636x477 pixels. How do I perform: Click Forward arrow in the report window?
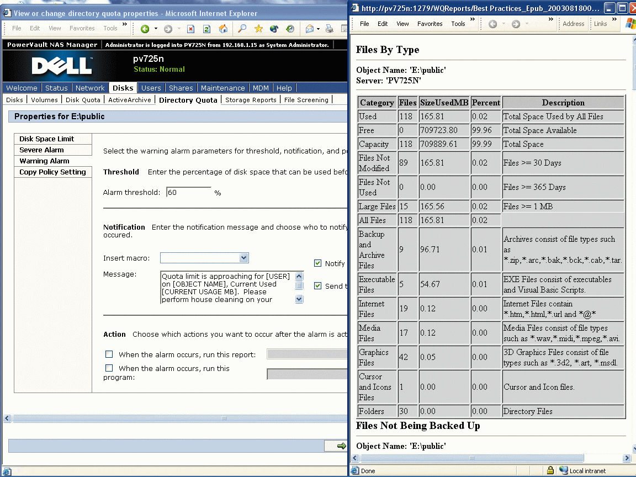point(516,24)
